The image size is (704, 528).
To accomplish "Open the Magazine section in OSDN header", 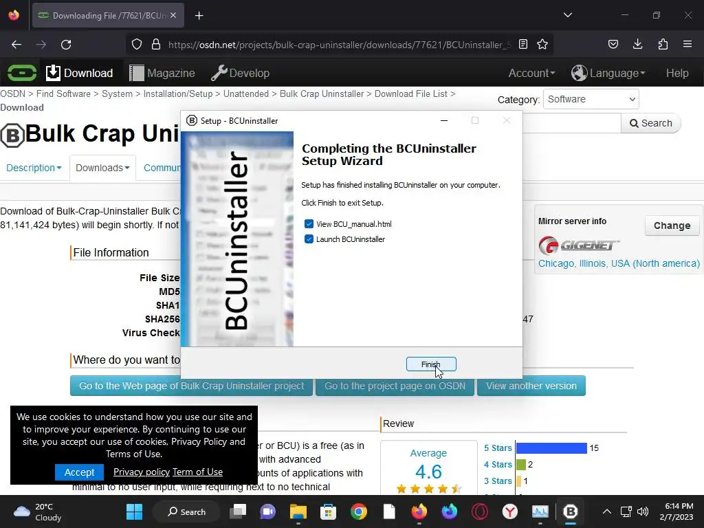I will point(162,73).
